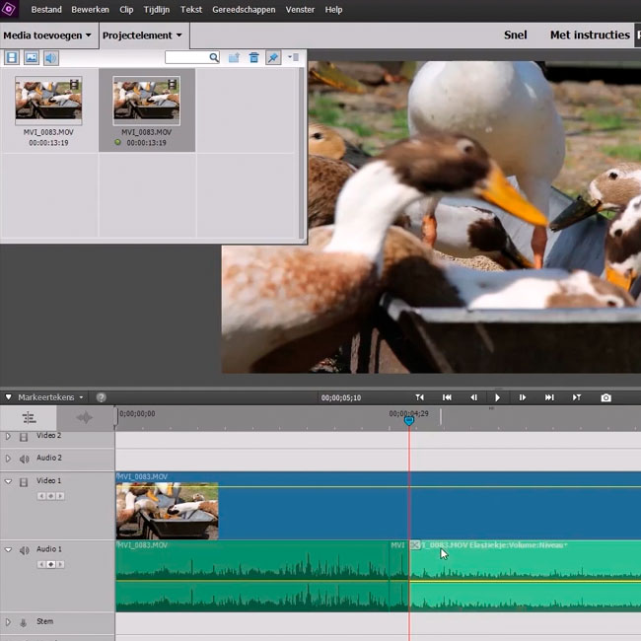Toggle audio files filter in project panel
This screenshot has height=641, width=641.
click(50, 58)
